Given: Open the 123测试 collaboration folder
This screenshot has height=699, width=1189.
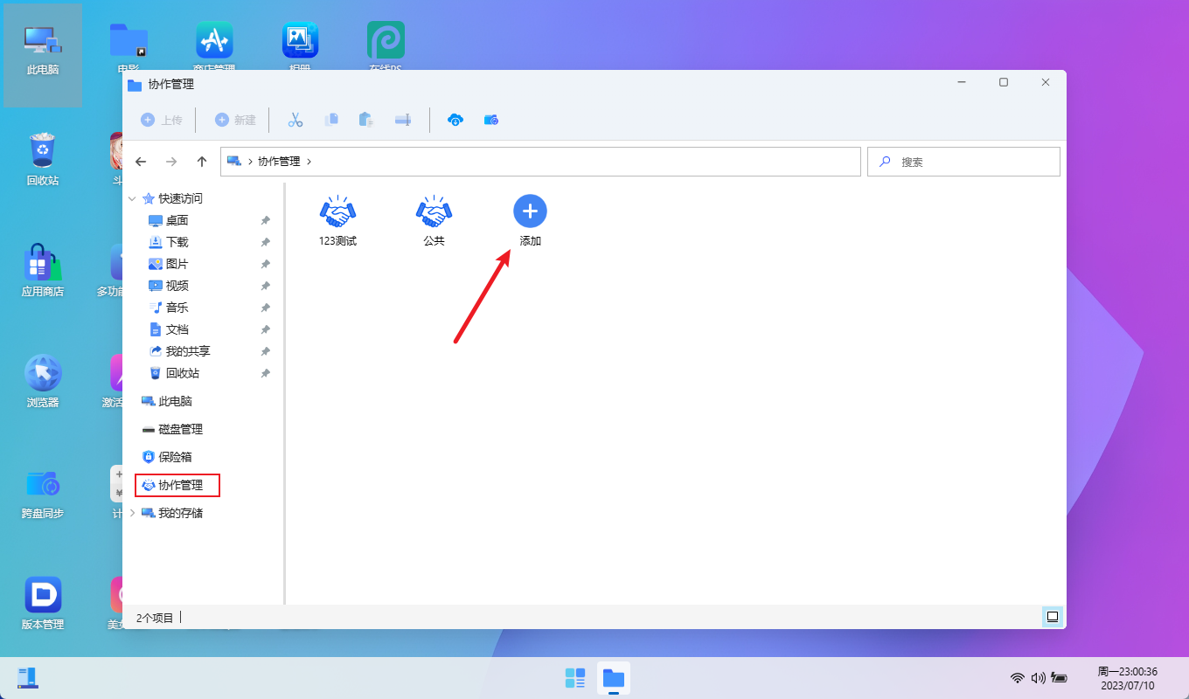Looking at the screenshot, I should [337, 212].
